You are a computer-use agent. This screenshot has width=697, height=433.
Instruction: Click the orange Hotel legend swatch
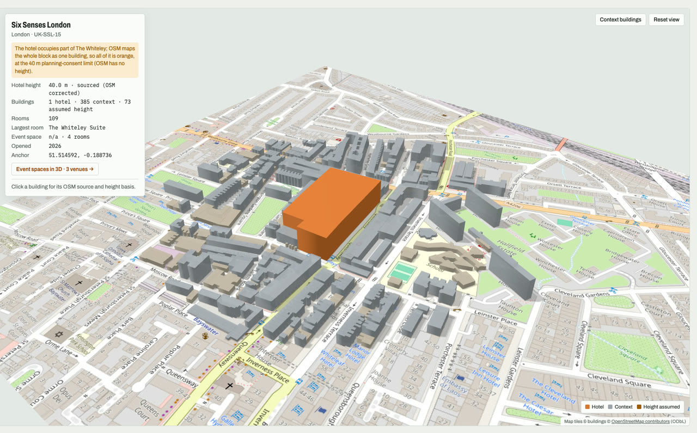point(588,407)
